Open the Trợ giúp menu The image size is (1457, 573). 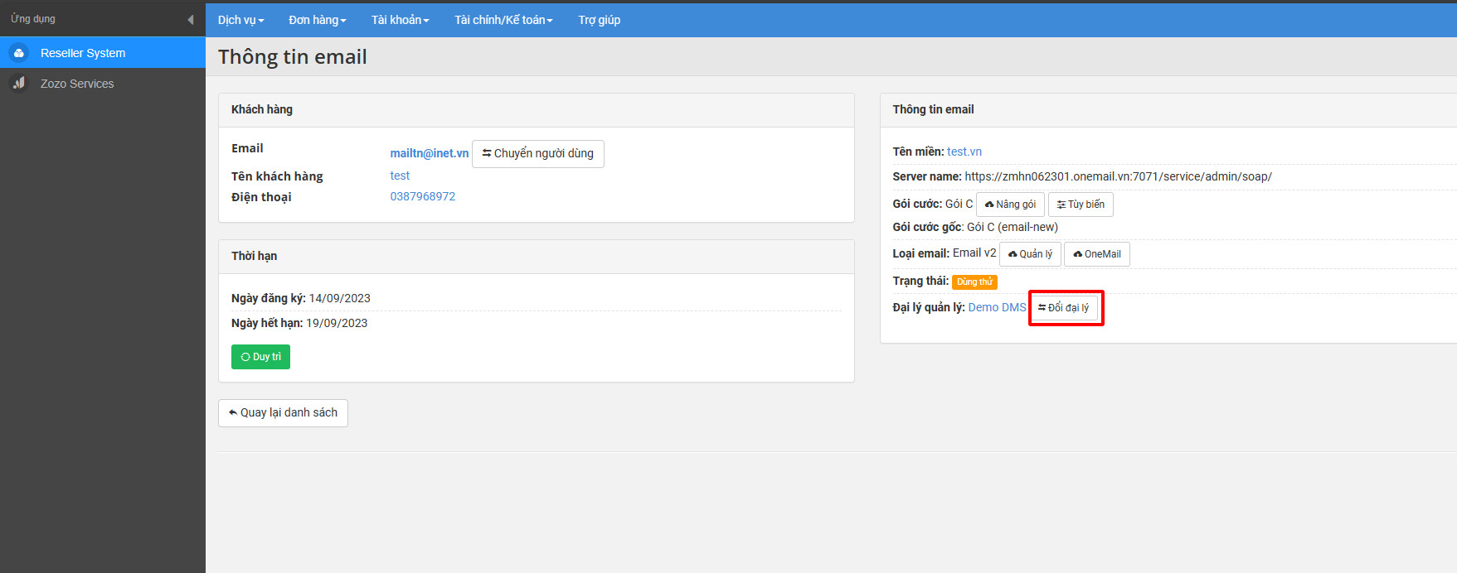click(x=600, y=20)
